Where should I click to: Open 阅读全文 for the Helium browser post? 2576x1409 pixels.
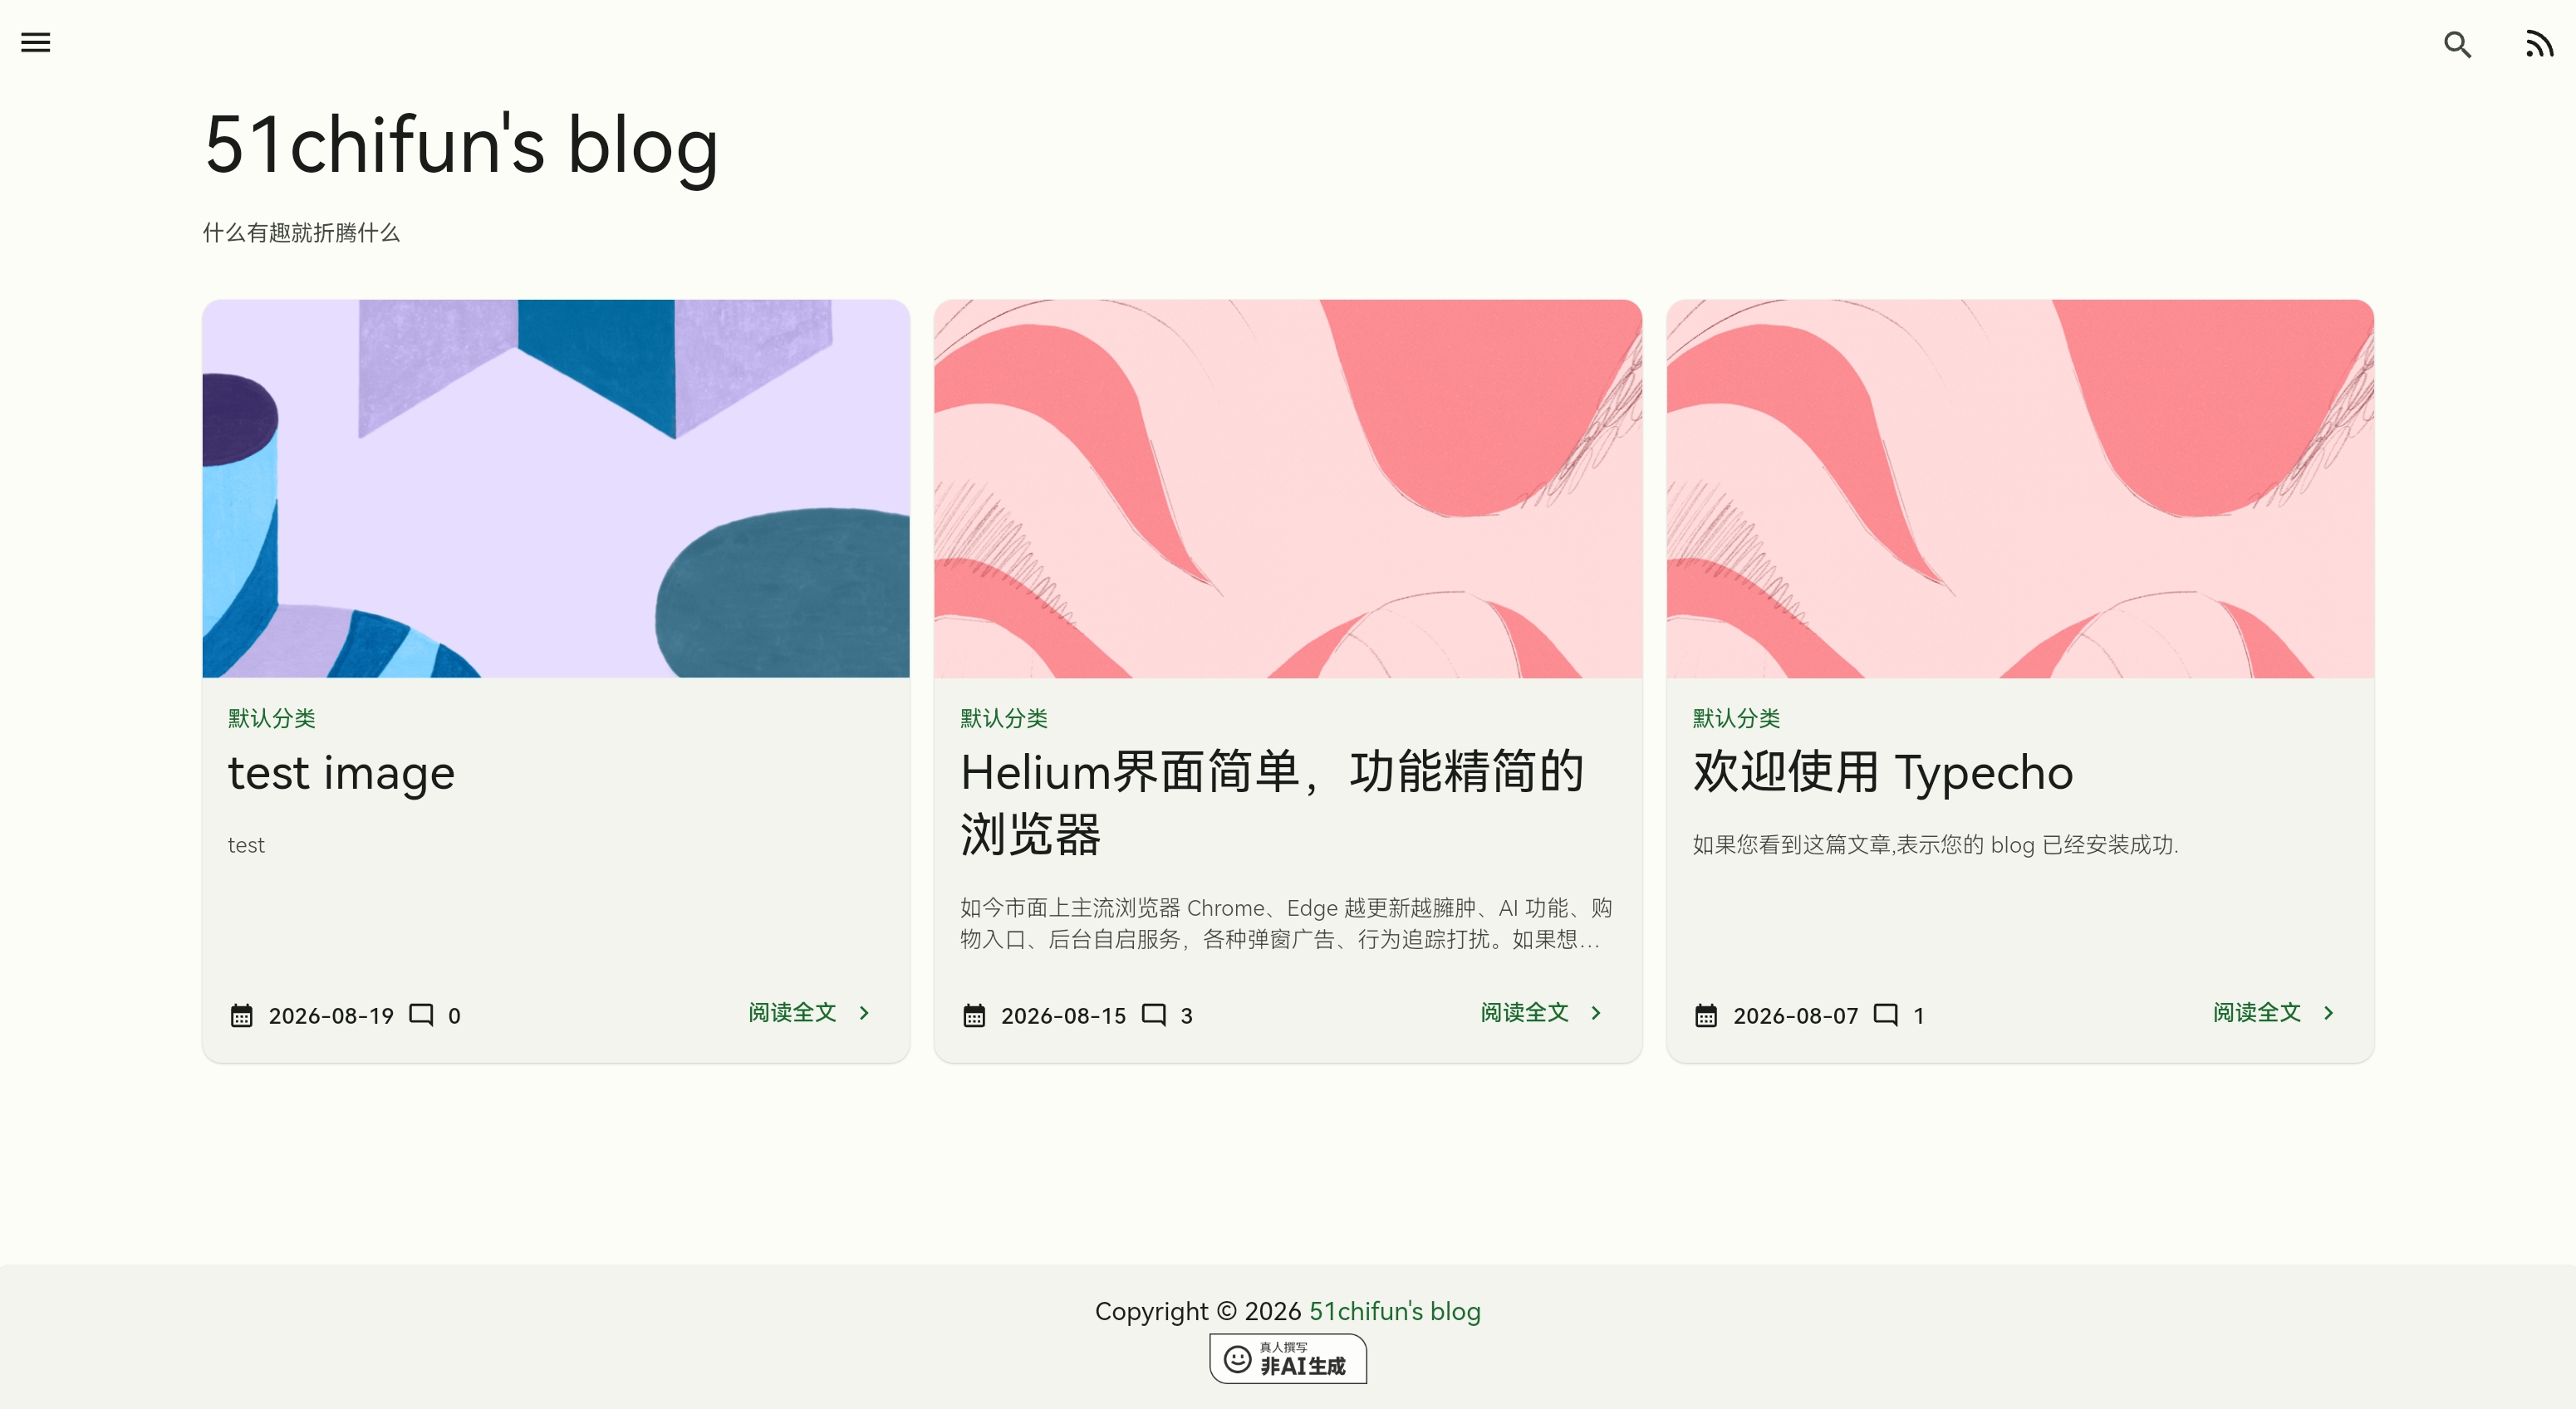click(1524, 1012)
